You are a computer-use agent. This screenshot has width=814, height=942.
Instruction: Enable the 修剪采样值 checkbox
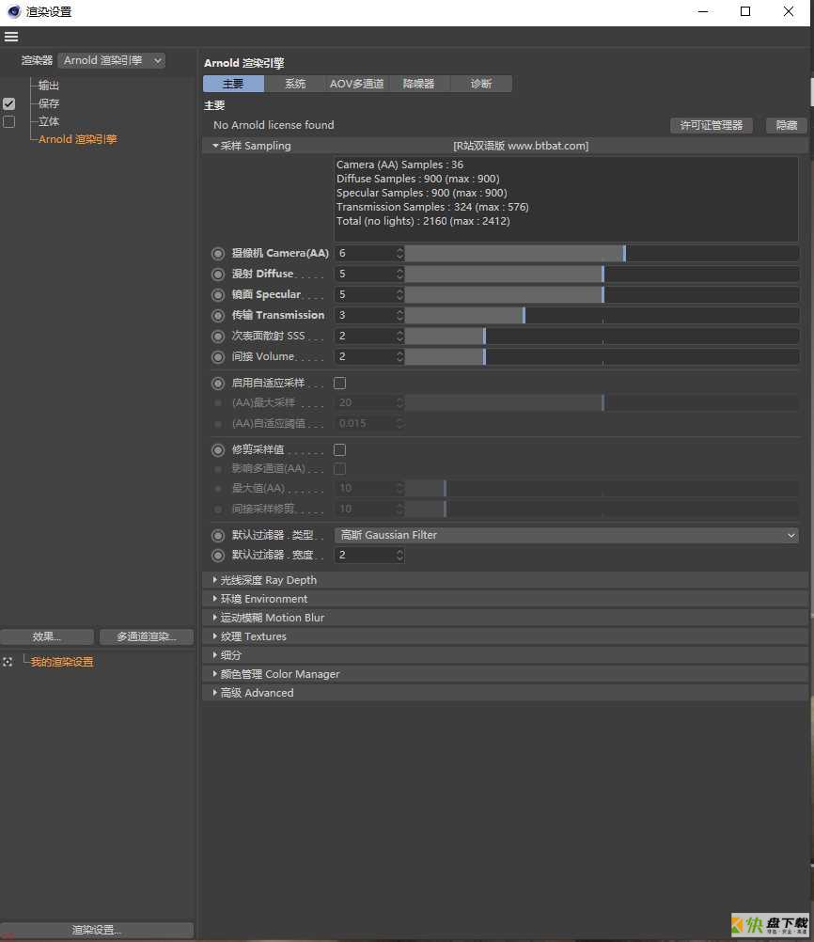pos(339,450)
